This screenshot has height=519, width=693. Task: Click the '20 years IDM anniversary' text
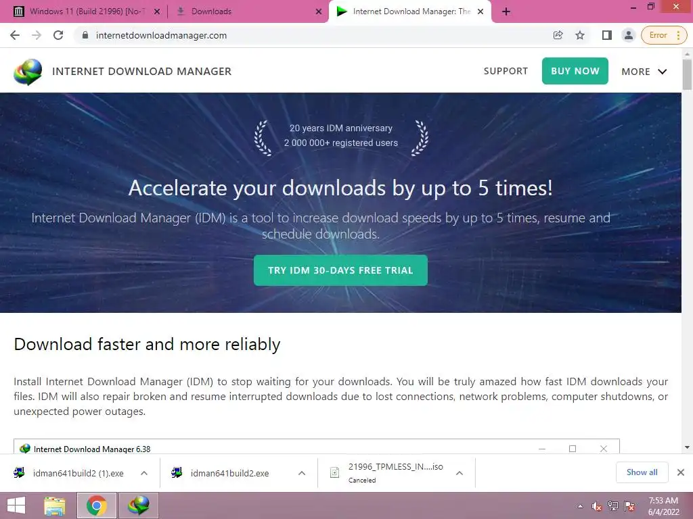(341, 128)
